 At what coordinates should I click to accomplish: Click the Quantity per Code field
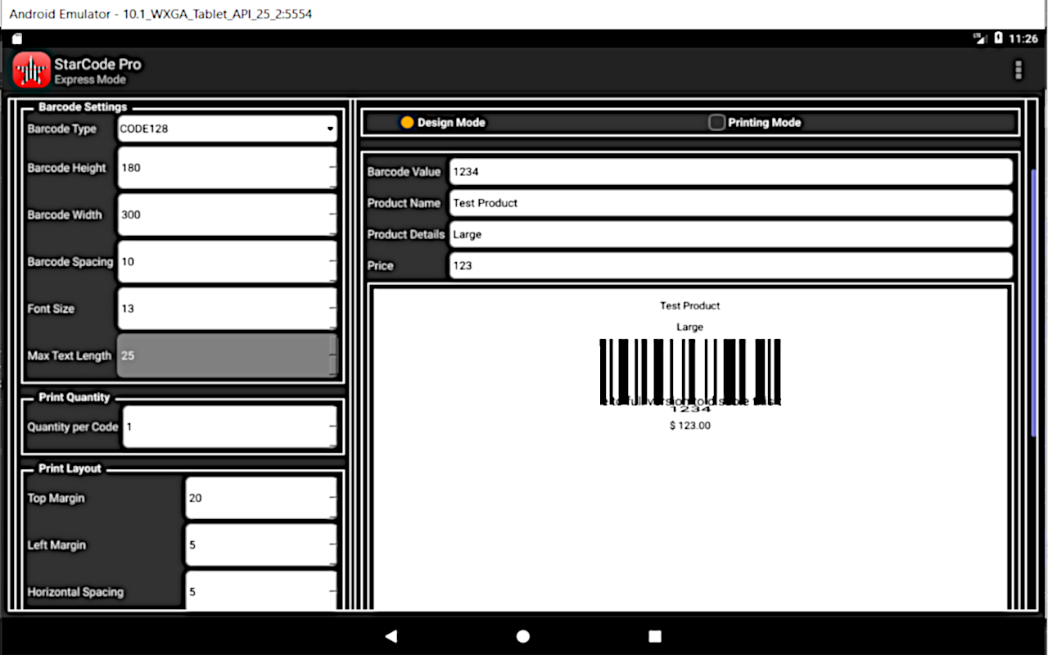click(x=229, y=427)
